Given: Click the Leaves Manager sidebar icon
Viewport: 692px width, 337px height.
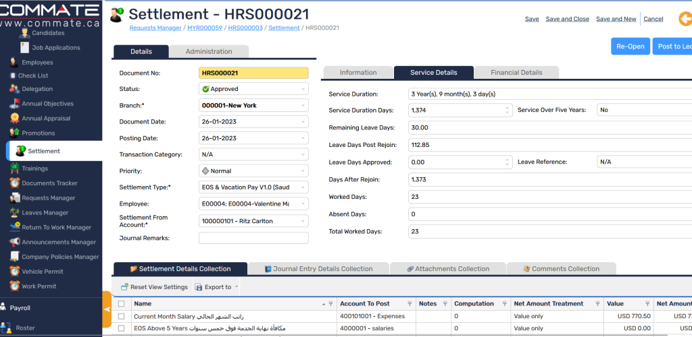Looking at the screenshot, I should coord(14,213).
